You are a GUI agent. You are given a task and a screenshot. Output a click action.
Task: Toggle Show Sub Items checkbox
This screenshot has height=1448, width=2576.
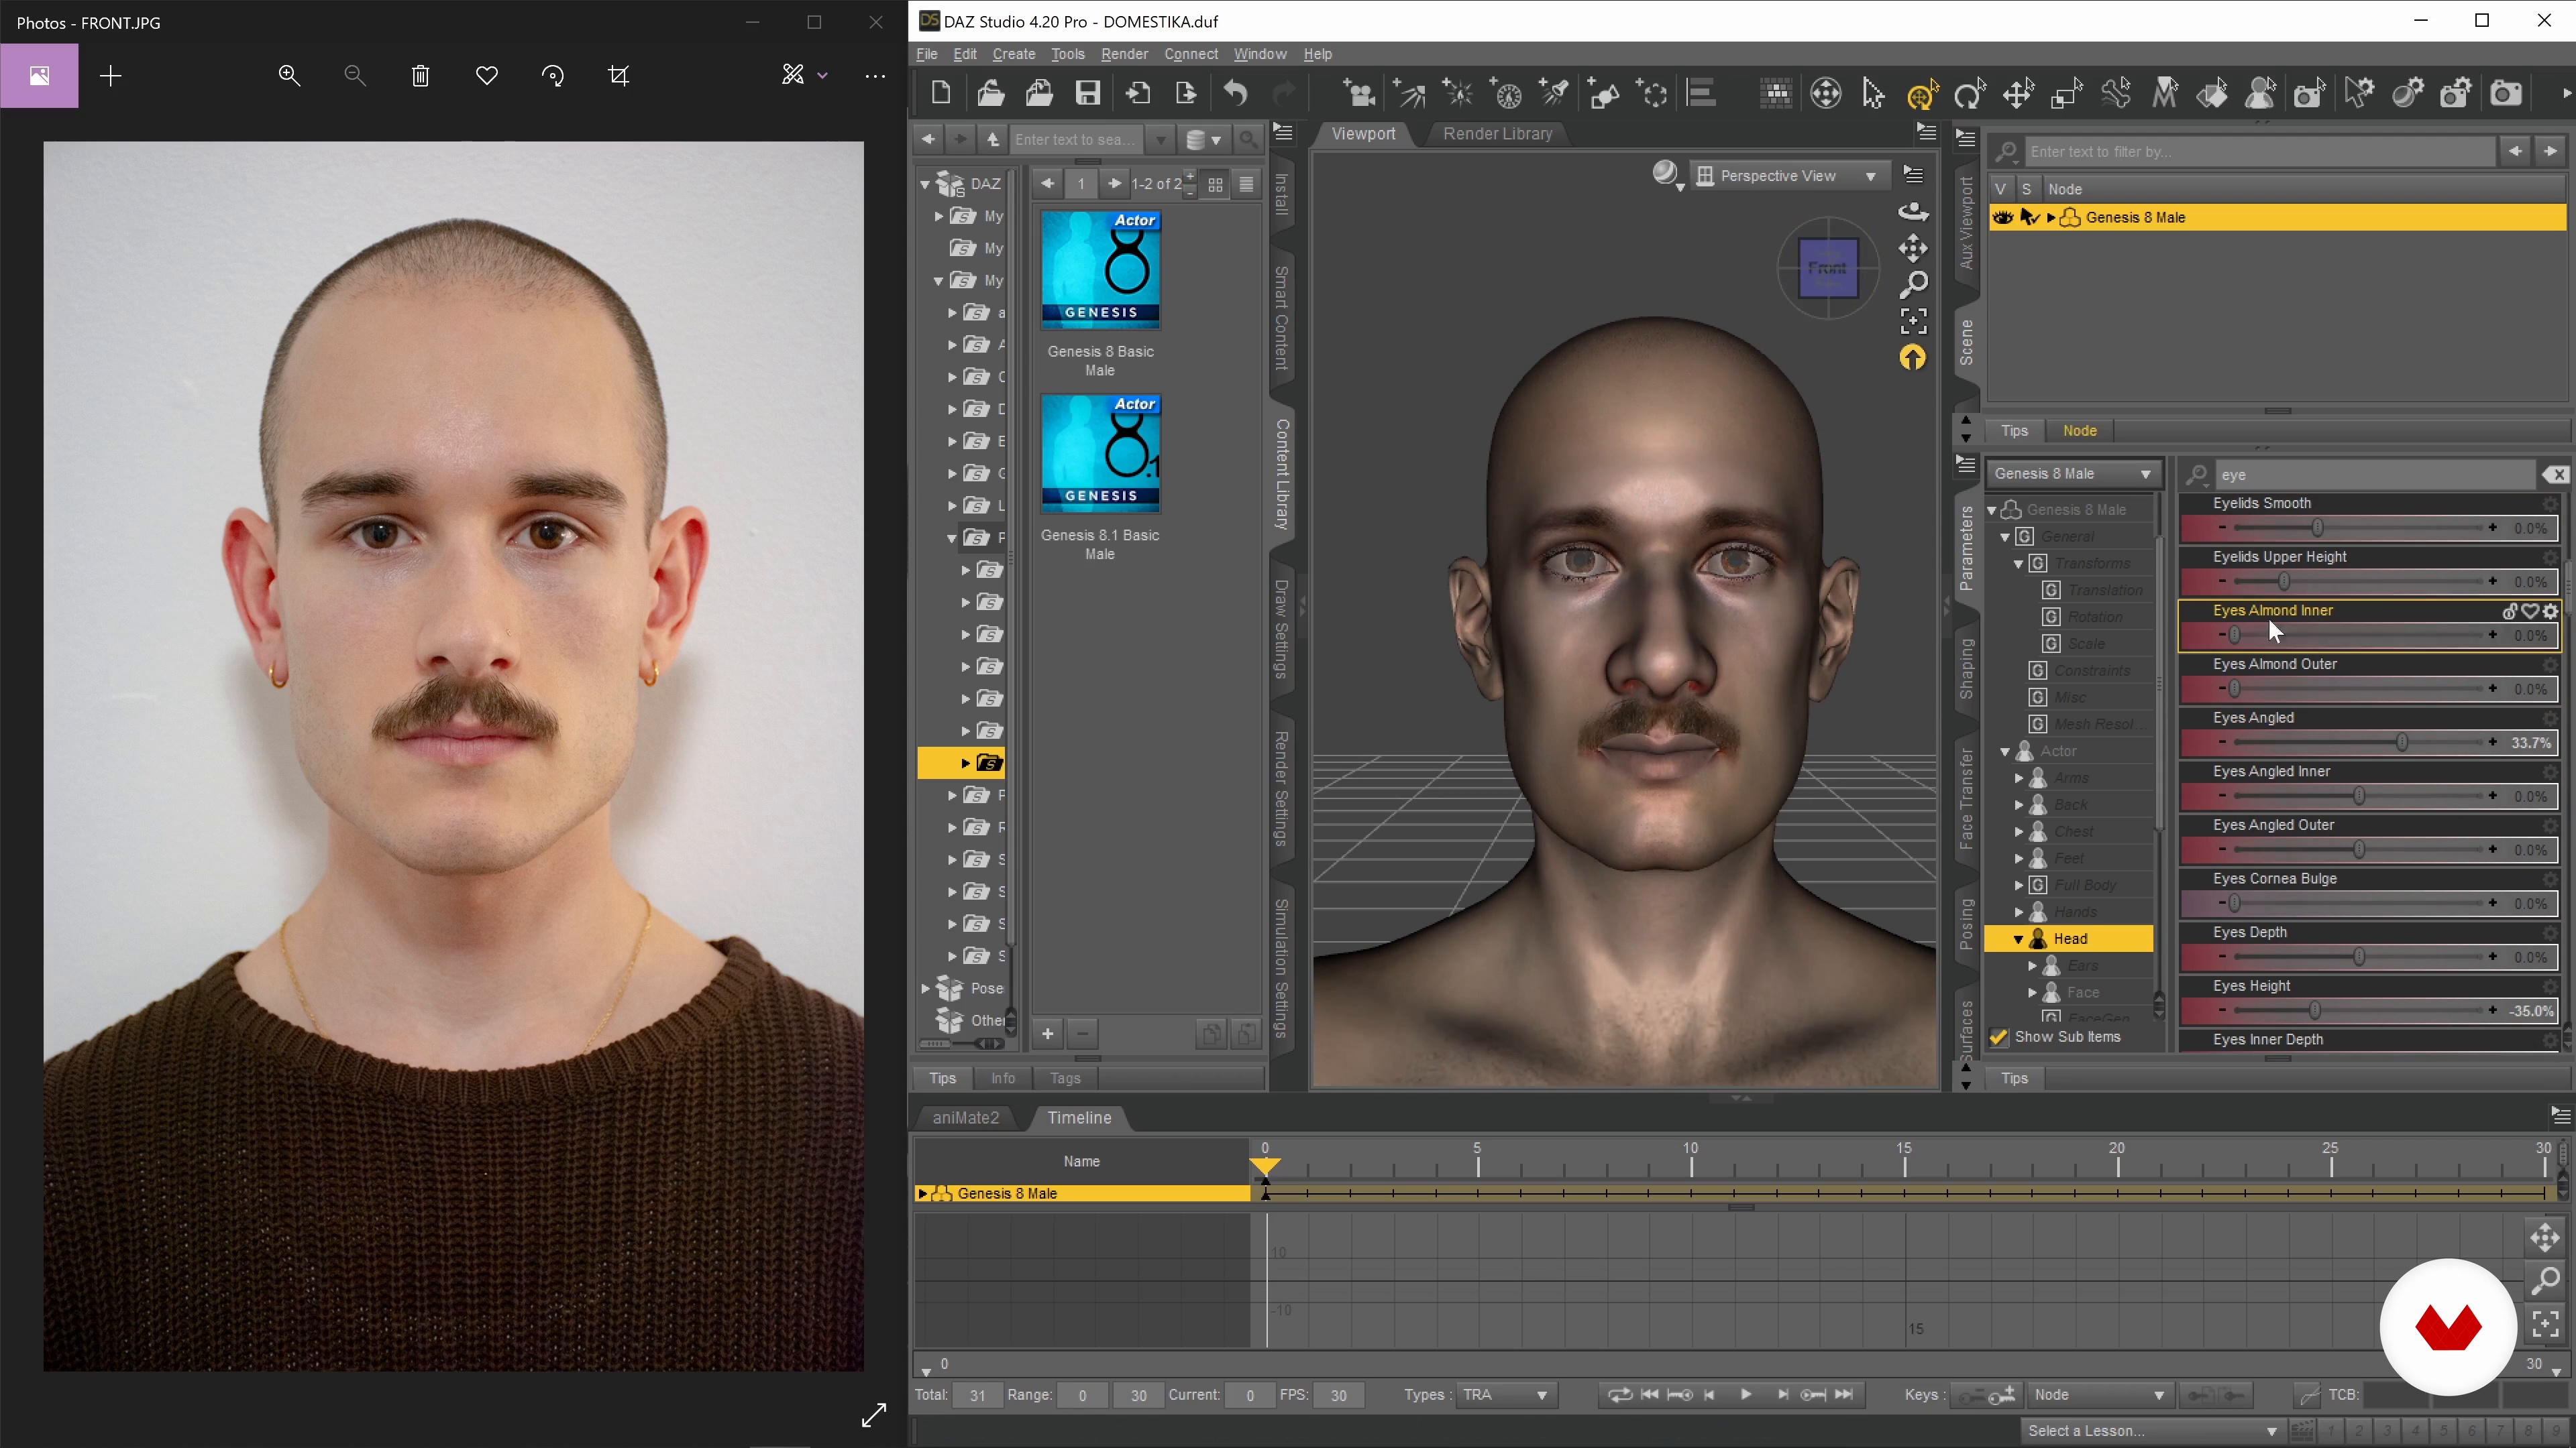tap(1998, 1037)
